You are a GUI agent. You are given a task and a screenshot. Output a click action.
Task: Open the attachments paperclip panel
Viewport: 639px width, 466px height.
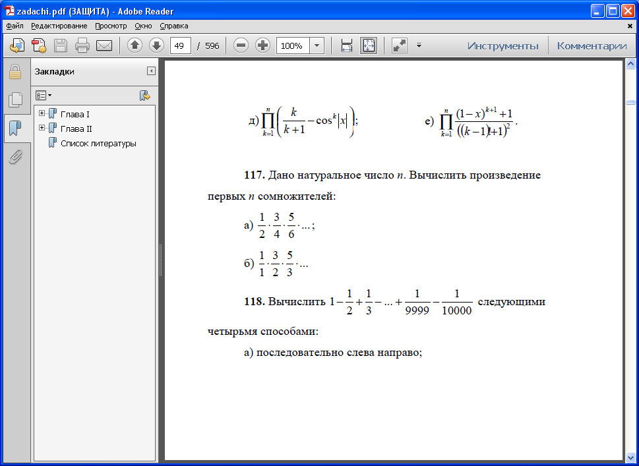pos(15,156)
